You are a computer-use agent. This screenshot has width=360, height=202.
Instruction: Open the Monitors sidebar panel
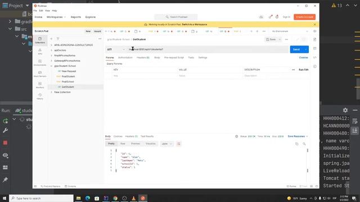(x=40, y=85)
